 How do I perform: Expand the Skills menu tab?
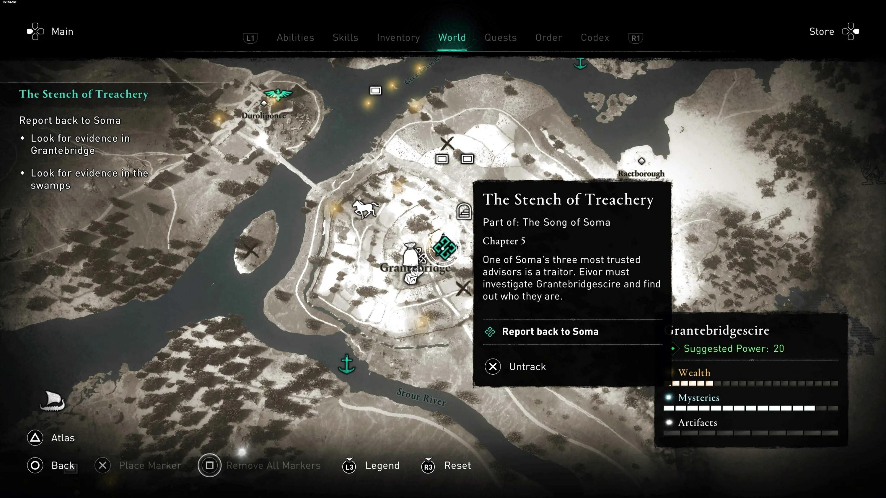(344, 37)
